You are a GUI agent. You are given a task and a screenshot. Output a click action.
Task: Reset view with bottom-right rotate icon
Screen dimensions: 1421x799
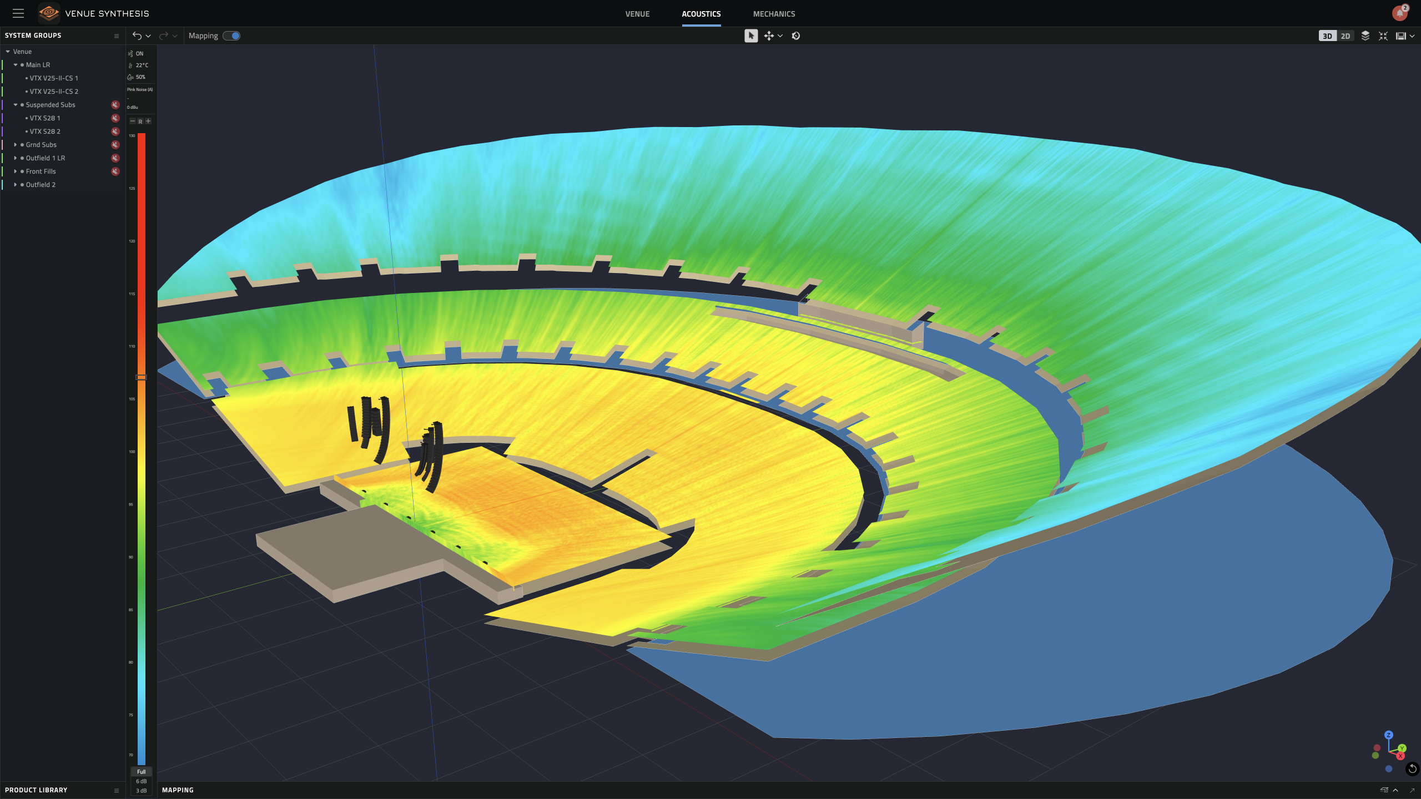pos(1412,768)
